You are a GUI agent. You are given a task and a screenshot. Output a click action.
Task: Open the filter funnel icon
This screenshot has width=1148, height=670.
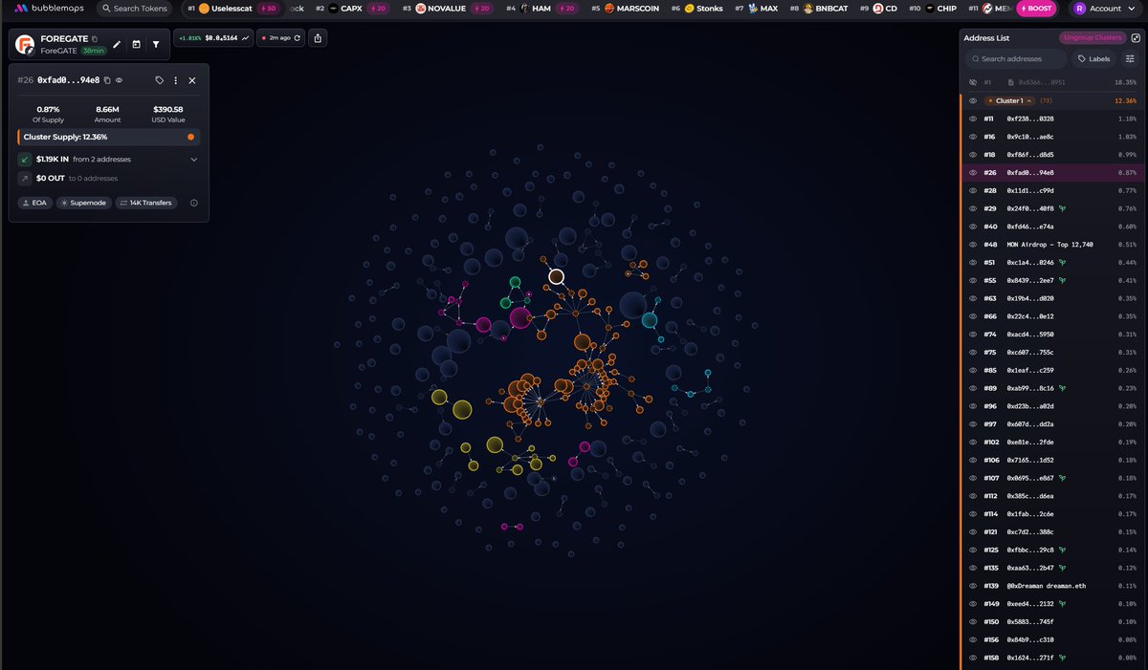coord(156,44)
